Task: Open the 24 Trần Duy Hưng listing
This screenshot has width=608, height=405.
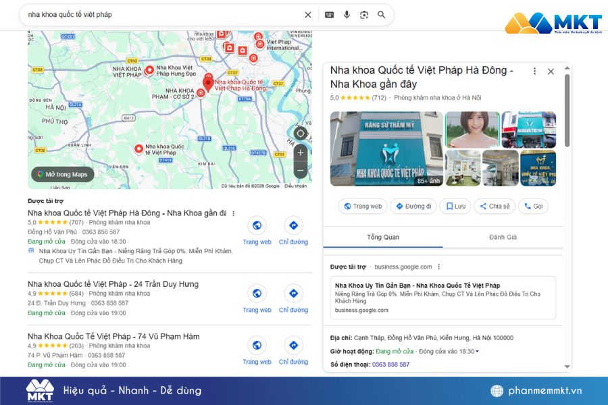Action: (x=113, y=284)
